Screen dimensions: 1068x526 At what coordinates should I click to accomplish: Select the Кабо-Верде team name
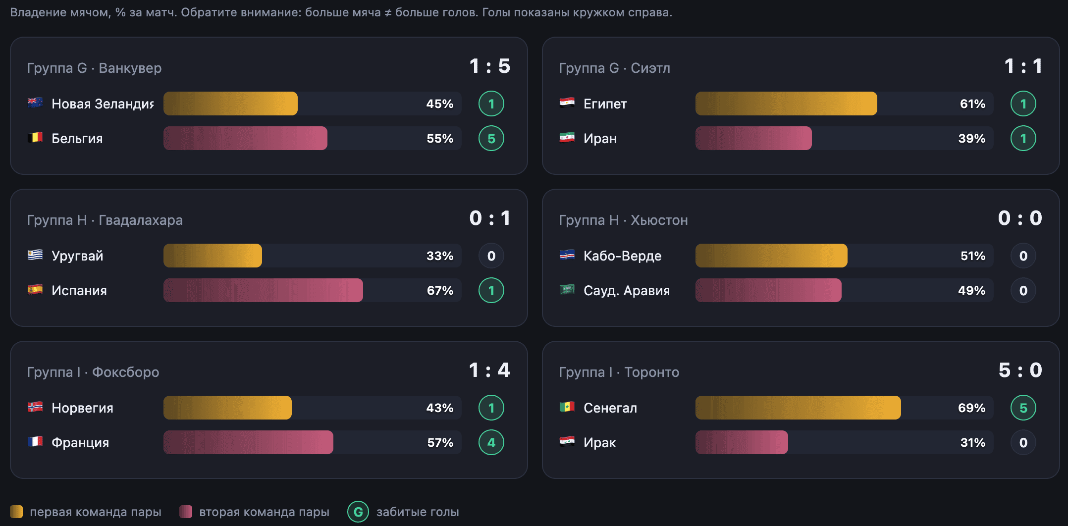click(622, 256)
